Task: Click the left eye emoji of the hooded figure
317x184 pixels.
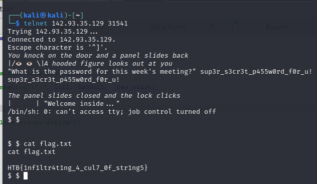Action: click(x=19, y=64)
